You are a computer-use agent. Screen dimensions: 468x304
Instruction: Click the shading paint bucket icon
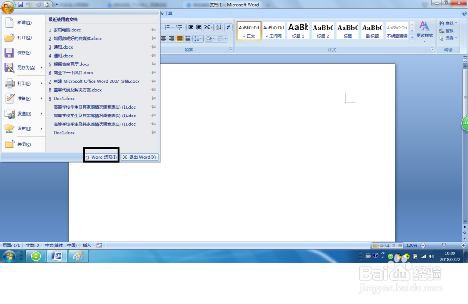(209, 38)
